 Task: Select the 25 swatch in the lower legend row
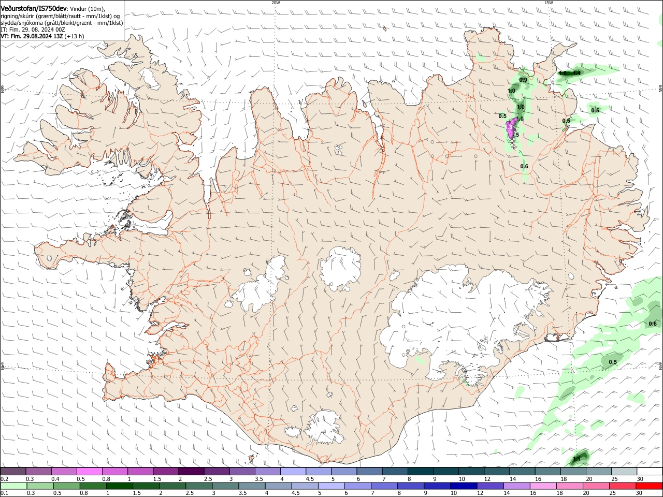click(x=622, y=486)
